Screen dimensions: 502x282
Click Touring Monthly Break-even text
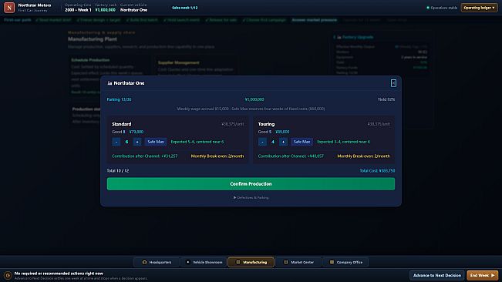(x=363, y=156)
